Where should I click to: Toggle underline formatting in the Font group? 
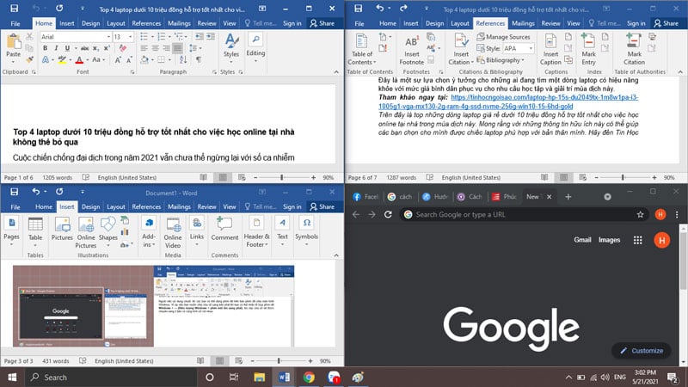68,49
